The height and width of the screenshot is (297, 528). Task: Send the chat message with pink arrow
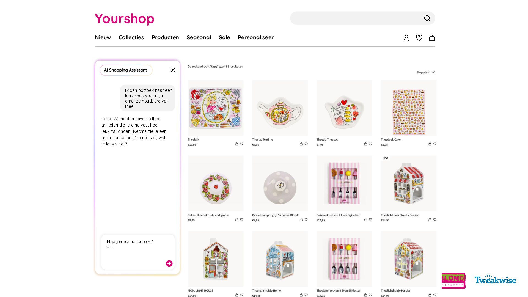169,263
